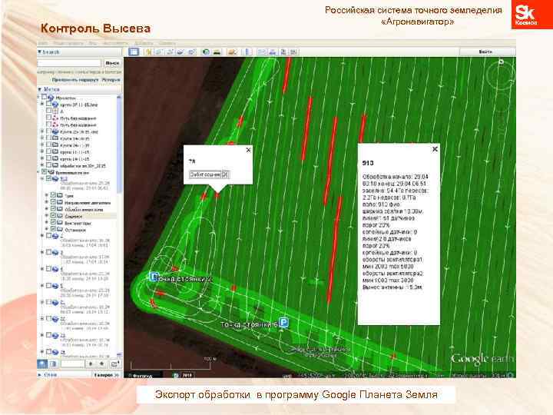Open the Справка menu
This screenshot has height=415, width=553.
pyautogui.click(x=167, y=43)
